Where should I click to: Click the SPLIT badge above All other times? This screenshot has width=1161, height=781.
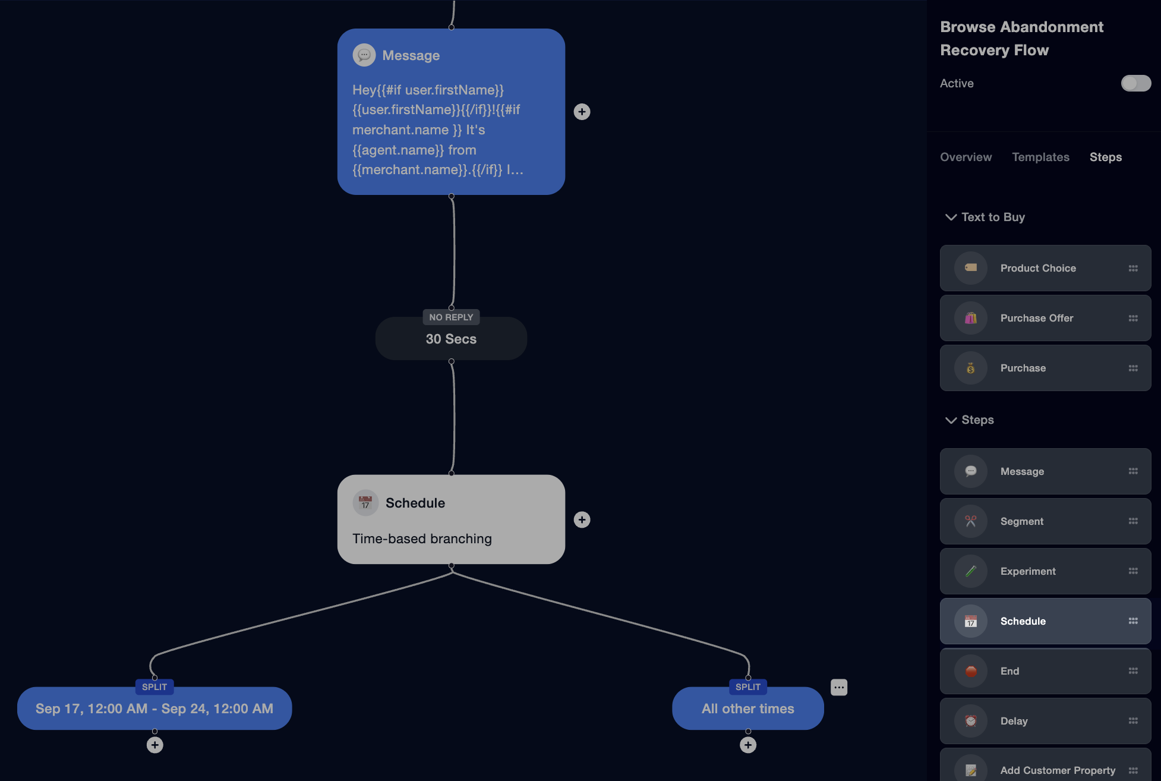tap(747, 687)
